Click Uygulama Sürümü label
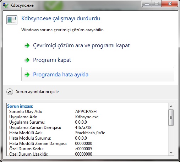This screenshot has height=162, width=180. (27, 122)
